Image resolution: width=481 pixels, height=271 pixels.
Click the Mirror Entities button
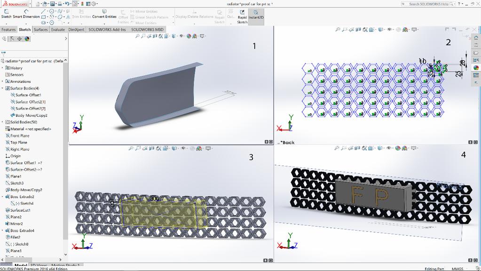point(144,11)
